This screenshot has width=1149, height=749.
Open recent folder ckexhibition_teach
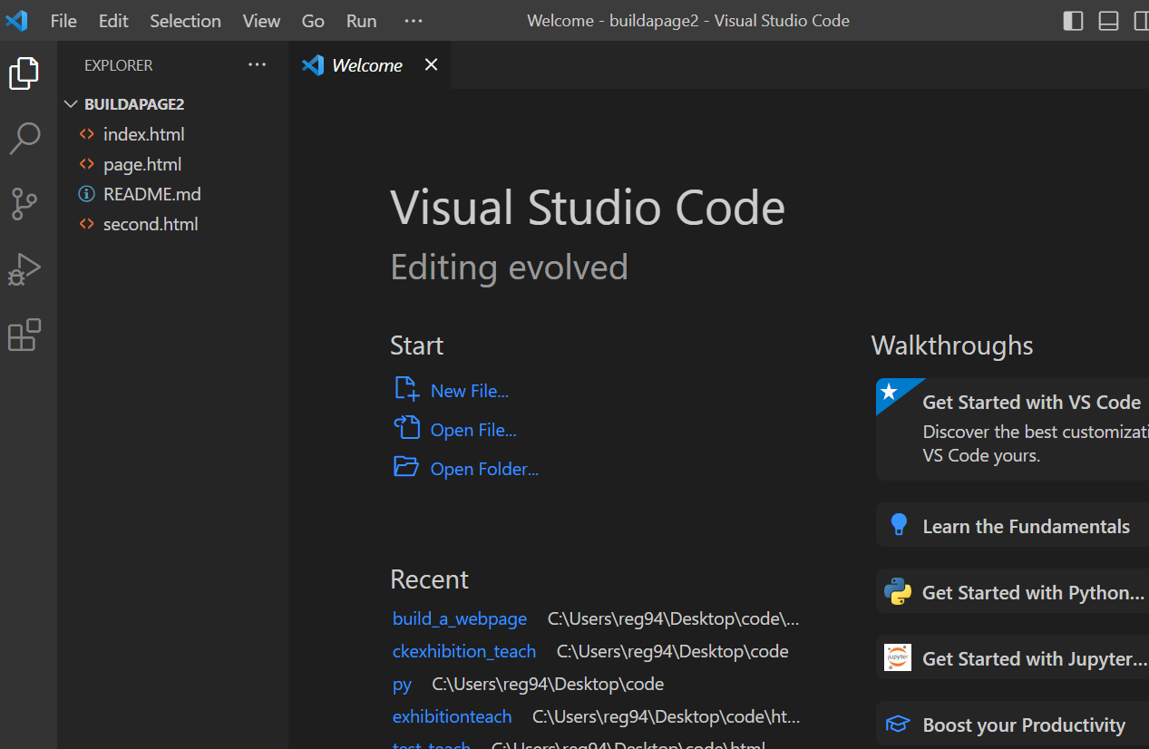coord(464,651)
